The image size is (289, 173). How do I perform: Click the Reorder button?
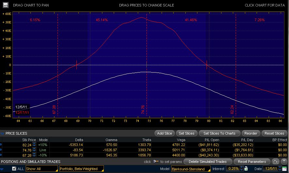[x=251, y=133]
